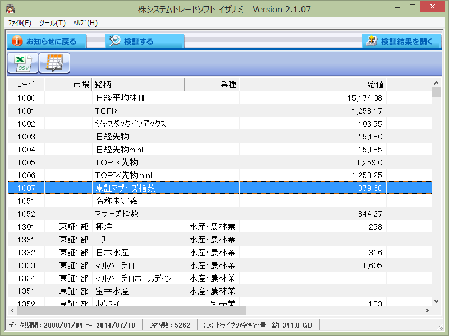Image resolution: width=449 pixels, height=336 pixels.
Task: Click the 15,174.08 opening price cell
Action: pos(313,98)
